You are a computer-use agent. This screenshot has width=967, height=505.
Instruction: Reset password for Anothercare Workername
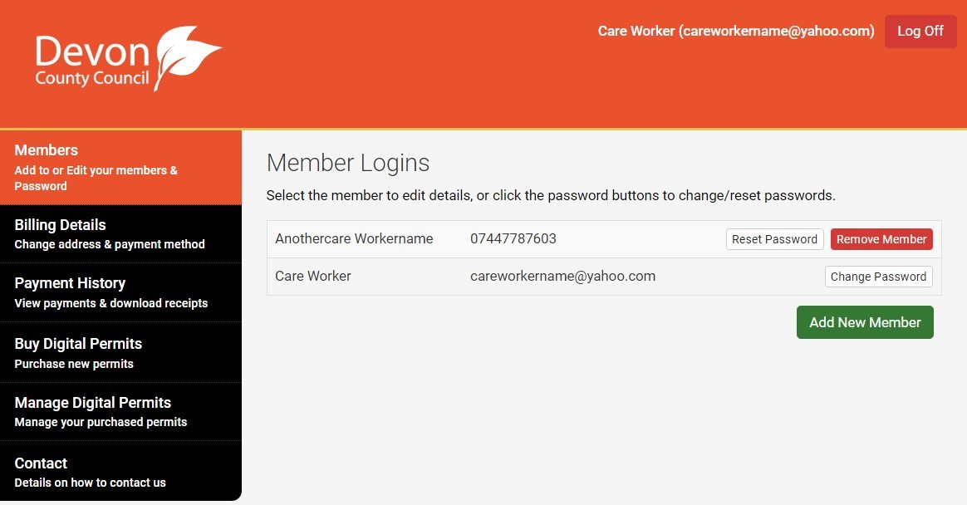(774, 239)
